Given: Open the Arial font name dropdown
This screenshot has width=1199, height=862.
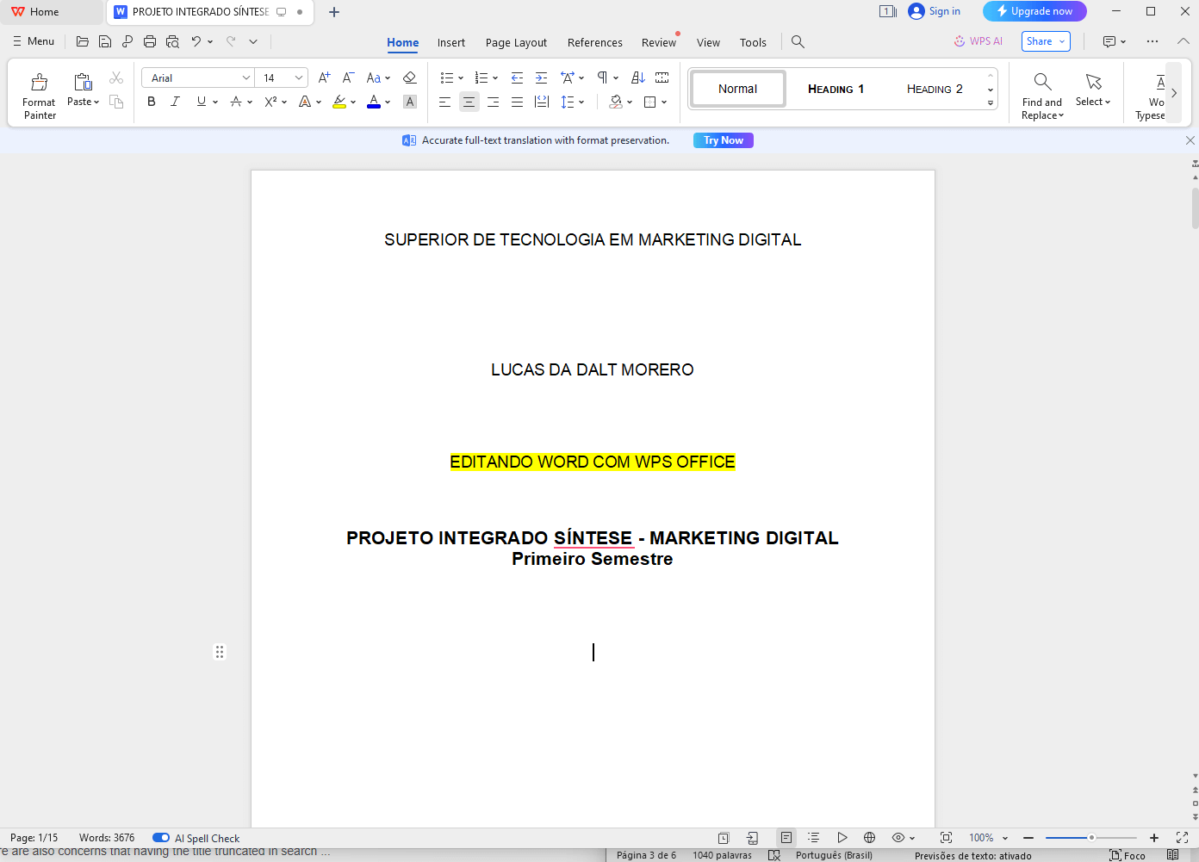Looking at the screenshot, I should click(x=245, y=78).
